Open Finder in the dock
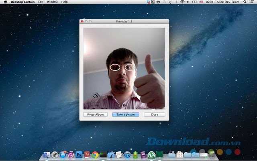The width and height of the screenshot is (257, 161). click(47, 155)
